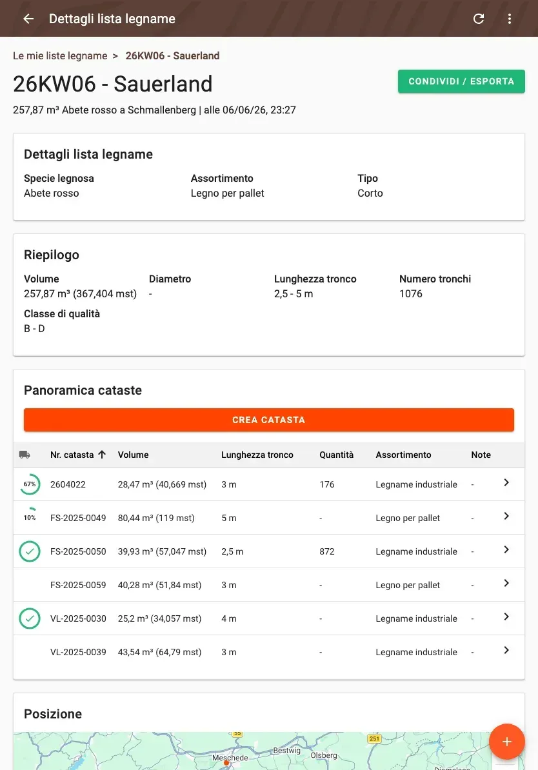
Task: Click volume '25,2 m³ (34,057 mst)'
Action: [160, 618]
